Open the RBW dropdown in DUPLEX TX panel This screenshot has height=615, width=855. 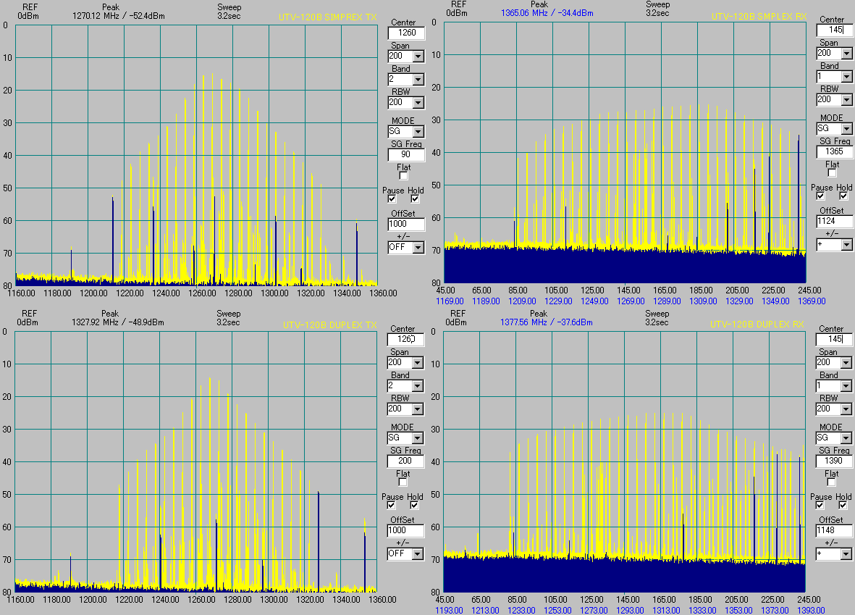point(418,409)
